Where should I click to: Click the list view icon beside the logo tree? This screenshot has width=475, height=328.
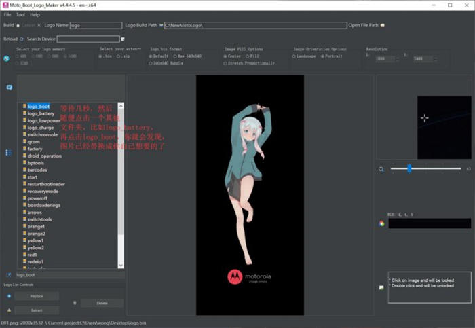click(x=9, y=153)
